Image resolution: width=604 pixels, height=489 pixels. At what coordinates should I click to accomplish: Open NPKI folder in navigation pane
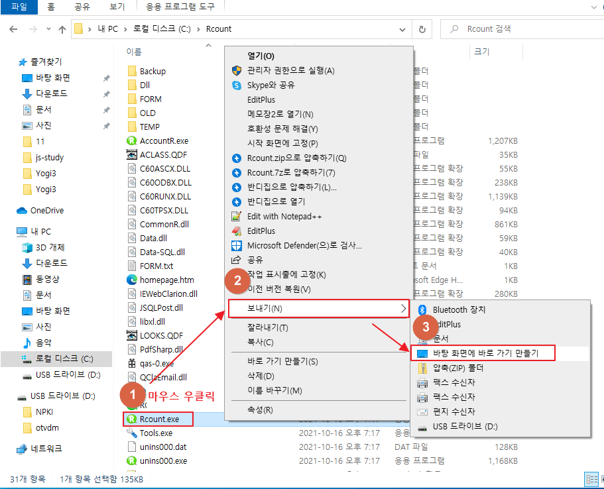[44, 412]
